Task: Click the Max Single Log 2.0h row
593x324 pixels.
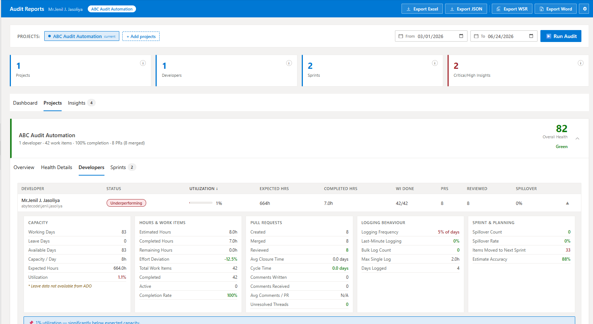Action: [x=410, y=259]
